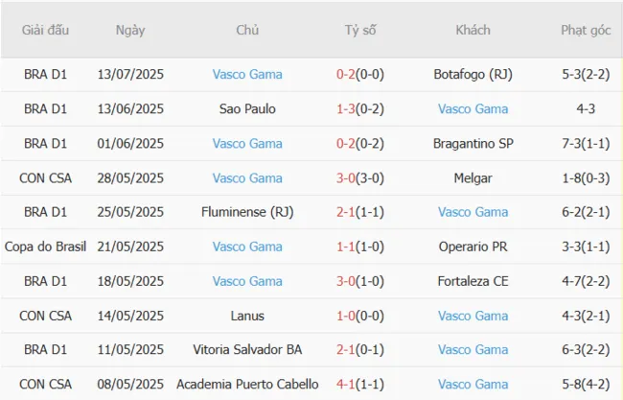Viewport: 623px width, 400px height.
Task: Click the "Tỷ số" column header
Action: point(360,30)
